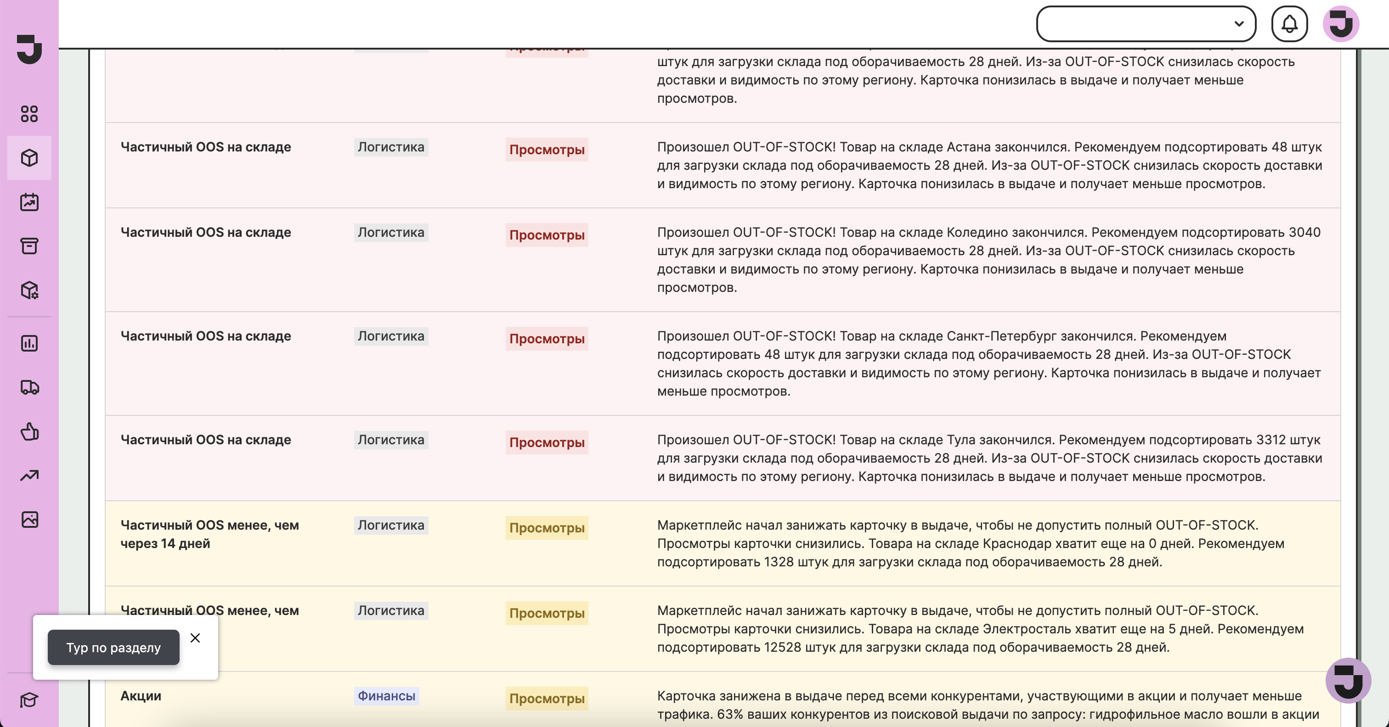Click Просмотры badge in Санкт-Петербург row
The image size is (1389, 727).
(x=547, y=338)
